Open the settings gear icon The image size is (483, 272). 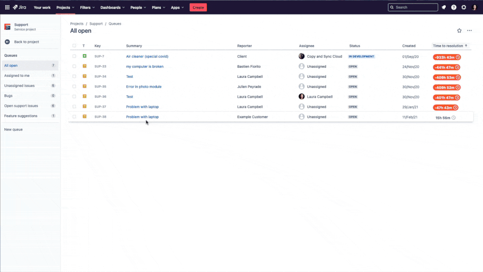point(464,7)
